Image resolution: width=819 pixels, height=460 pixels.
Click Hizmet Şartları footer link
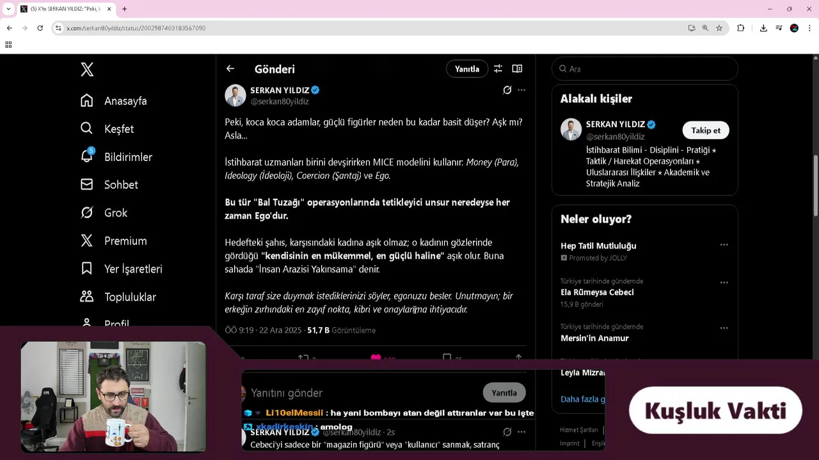[x=579, y=430]
